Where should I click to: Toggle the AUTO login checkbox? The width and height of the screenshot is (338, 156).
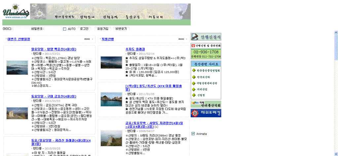65,29
